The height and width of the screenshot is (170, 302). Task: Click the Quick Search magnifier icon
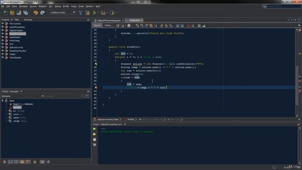click(265, 6)
